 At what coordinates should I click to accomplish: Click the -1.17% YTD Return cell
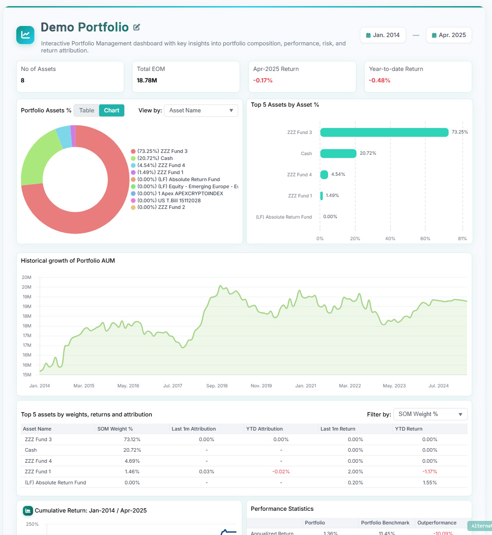(x=430, y=472)
